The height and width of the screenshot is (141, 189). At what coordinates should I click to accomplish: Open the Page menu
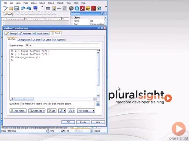pos(26,3)
